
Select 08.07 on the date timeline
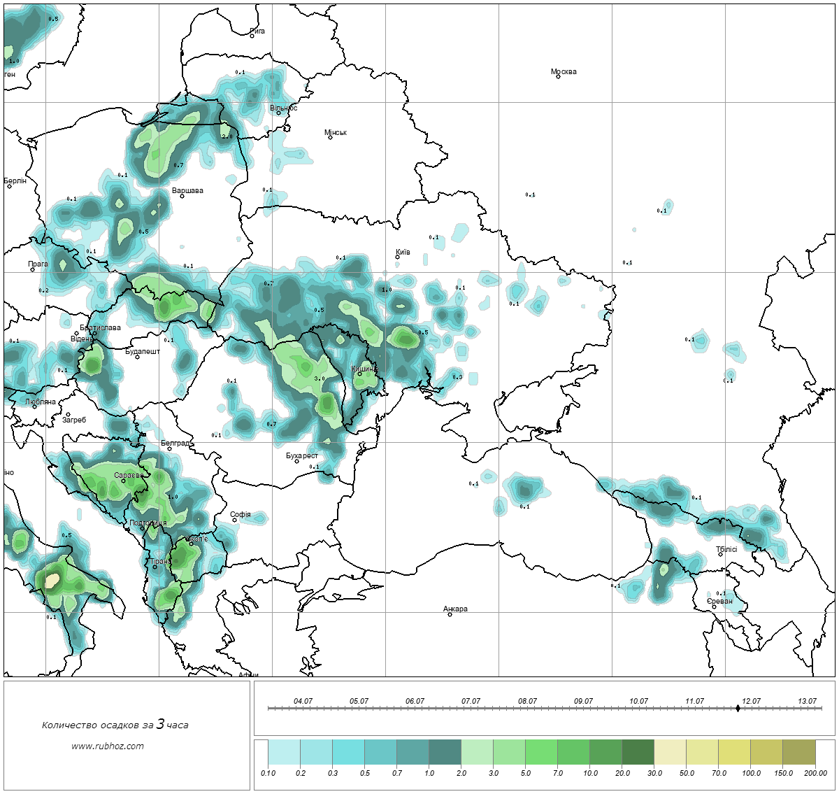(x=527, y=701)
